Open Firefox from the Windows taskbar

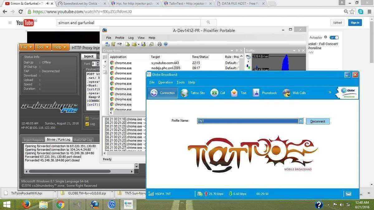pos(26,204)
